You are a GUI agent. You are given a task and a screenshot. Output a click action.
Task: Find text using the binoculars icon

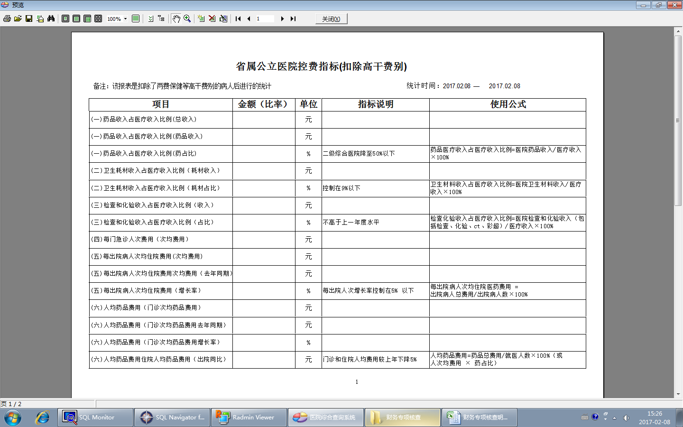pyautogui.click(x=51, y=19)
